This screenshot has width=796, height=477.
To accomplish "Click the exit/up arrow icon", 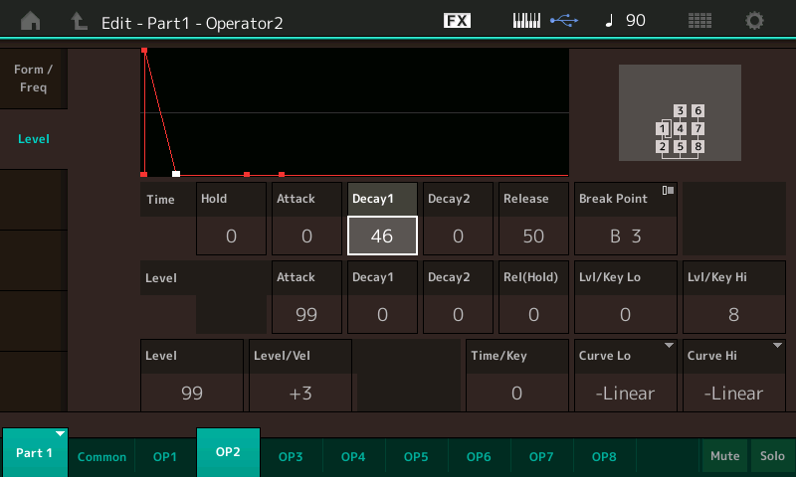I will coord(79,21).
